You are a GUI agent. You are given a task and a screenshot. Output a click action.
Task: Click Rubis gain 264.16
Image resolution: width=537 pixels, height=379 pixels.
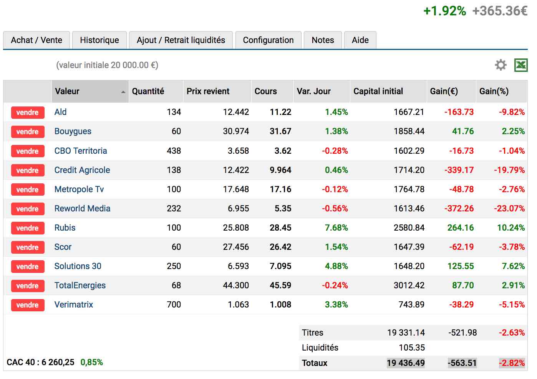coord(461,228)
